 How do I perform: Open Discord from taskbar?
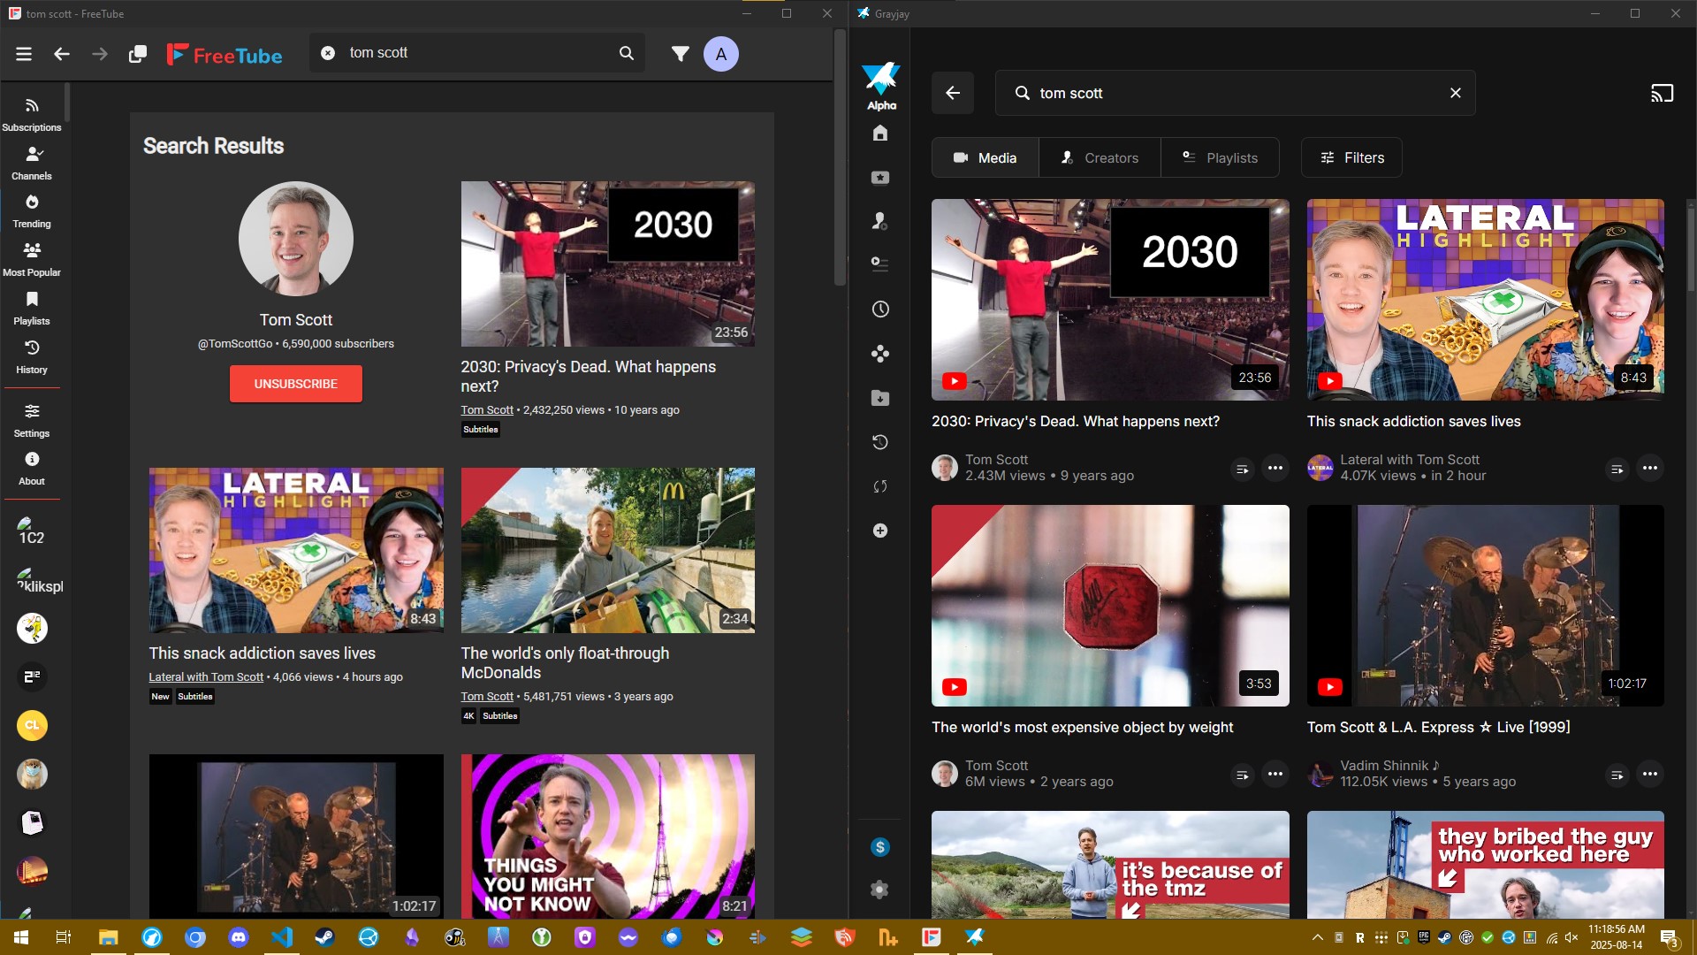coord(239,937)
